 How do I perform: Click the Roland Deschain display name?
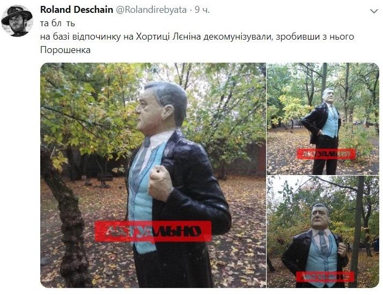pos(77,10)
